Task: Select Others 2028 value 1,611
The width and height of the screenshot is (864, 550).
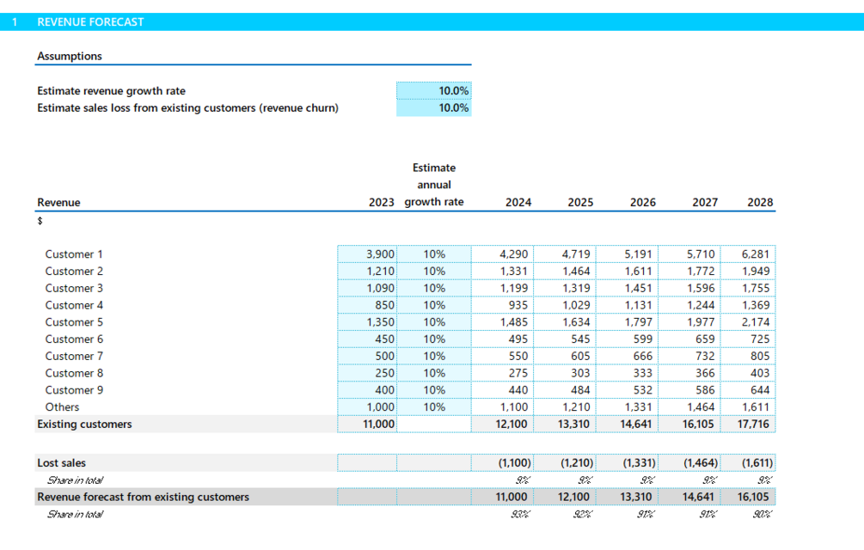Action: 748,407
